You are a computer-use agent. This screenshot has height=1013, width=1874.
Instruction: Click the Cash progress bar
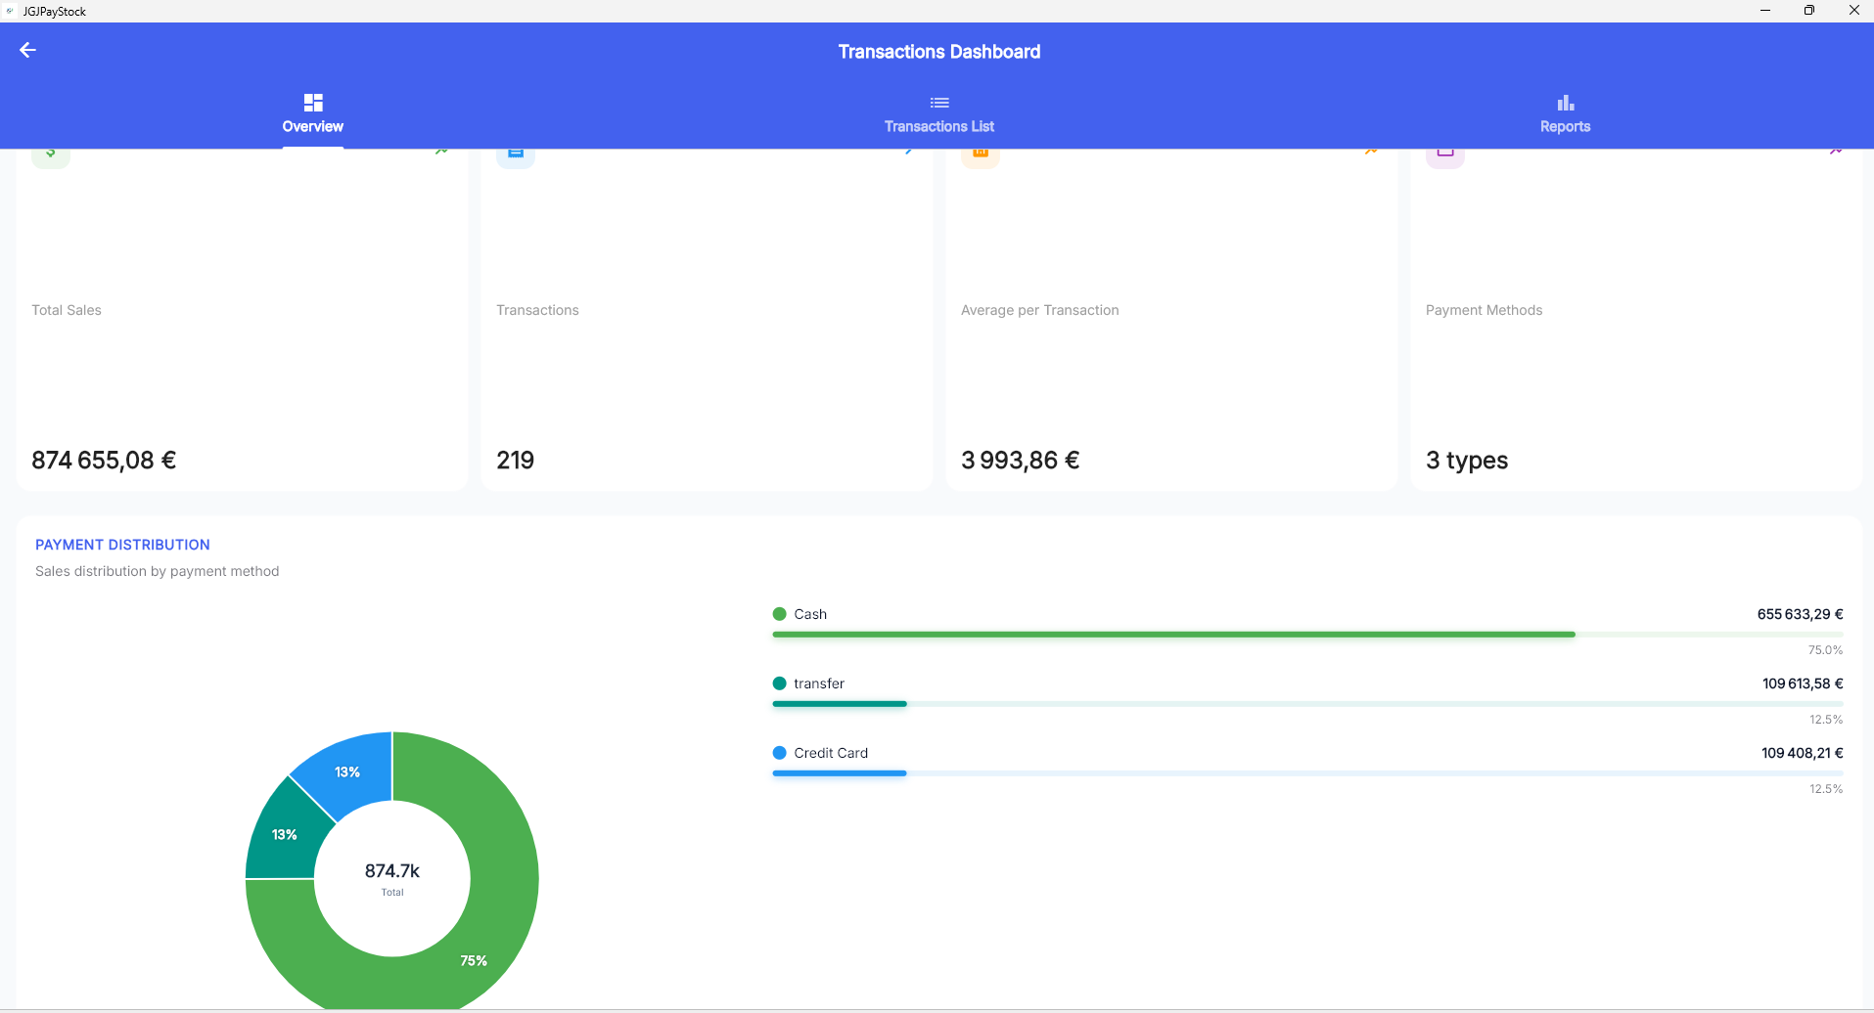click(x=1307, y=635)
